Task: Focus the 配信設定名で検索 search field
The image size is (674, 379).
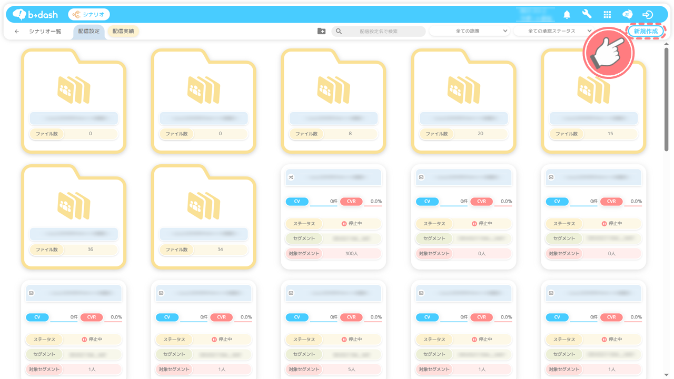Action: click(x=379, y=32)
